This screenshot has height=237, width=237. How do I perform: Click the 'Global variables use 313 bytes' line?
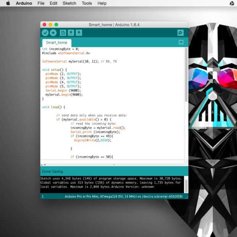[x=110, y=183]
